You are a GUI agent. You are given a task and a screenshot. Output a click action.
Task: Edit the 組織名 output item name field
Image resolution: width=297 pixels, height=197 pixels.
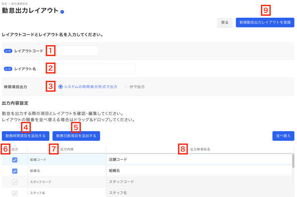click(x=199, y=171)
